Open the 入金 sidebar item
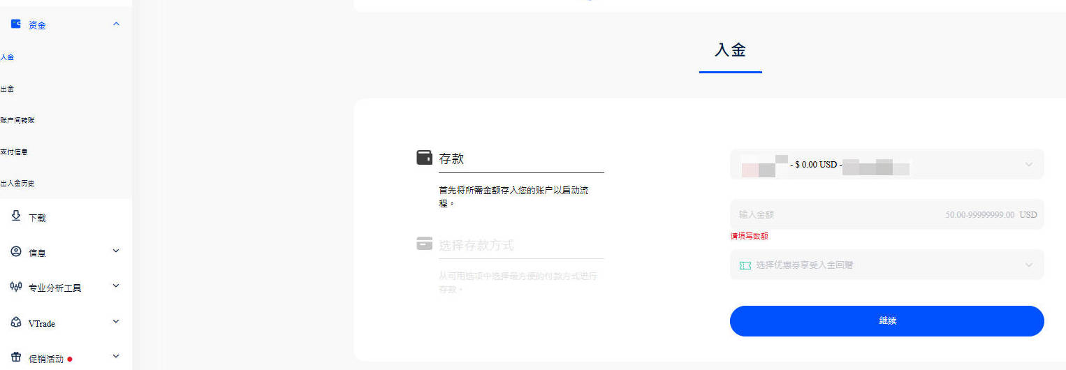1066x370 pixels. (x=7, y=57)
